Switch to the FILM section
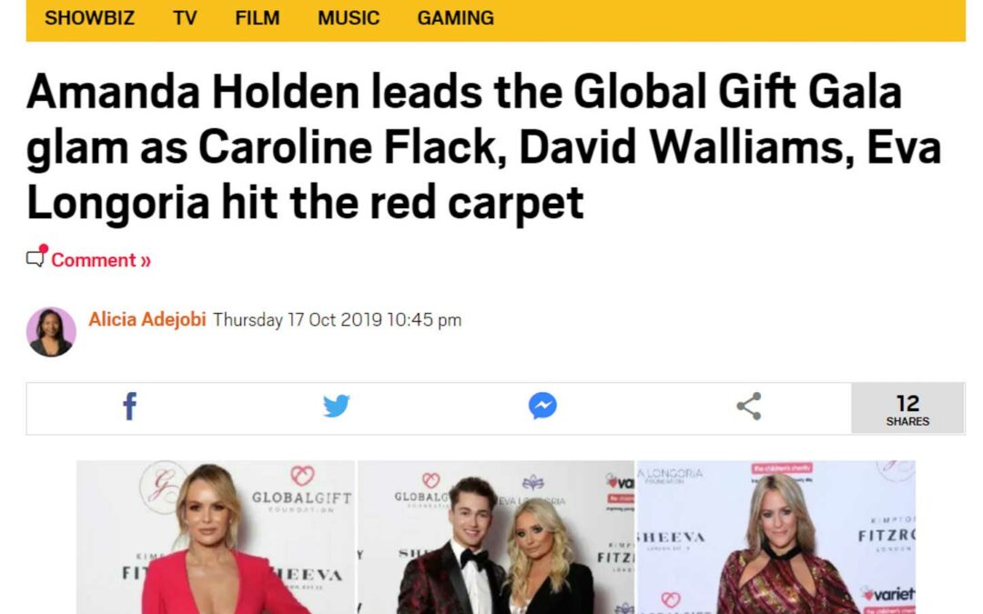Image resolution: width=983 pixels, height=614 pixels. (x=257, y=17)
